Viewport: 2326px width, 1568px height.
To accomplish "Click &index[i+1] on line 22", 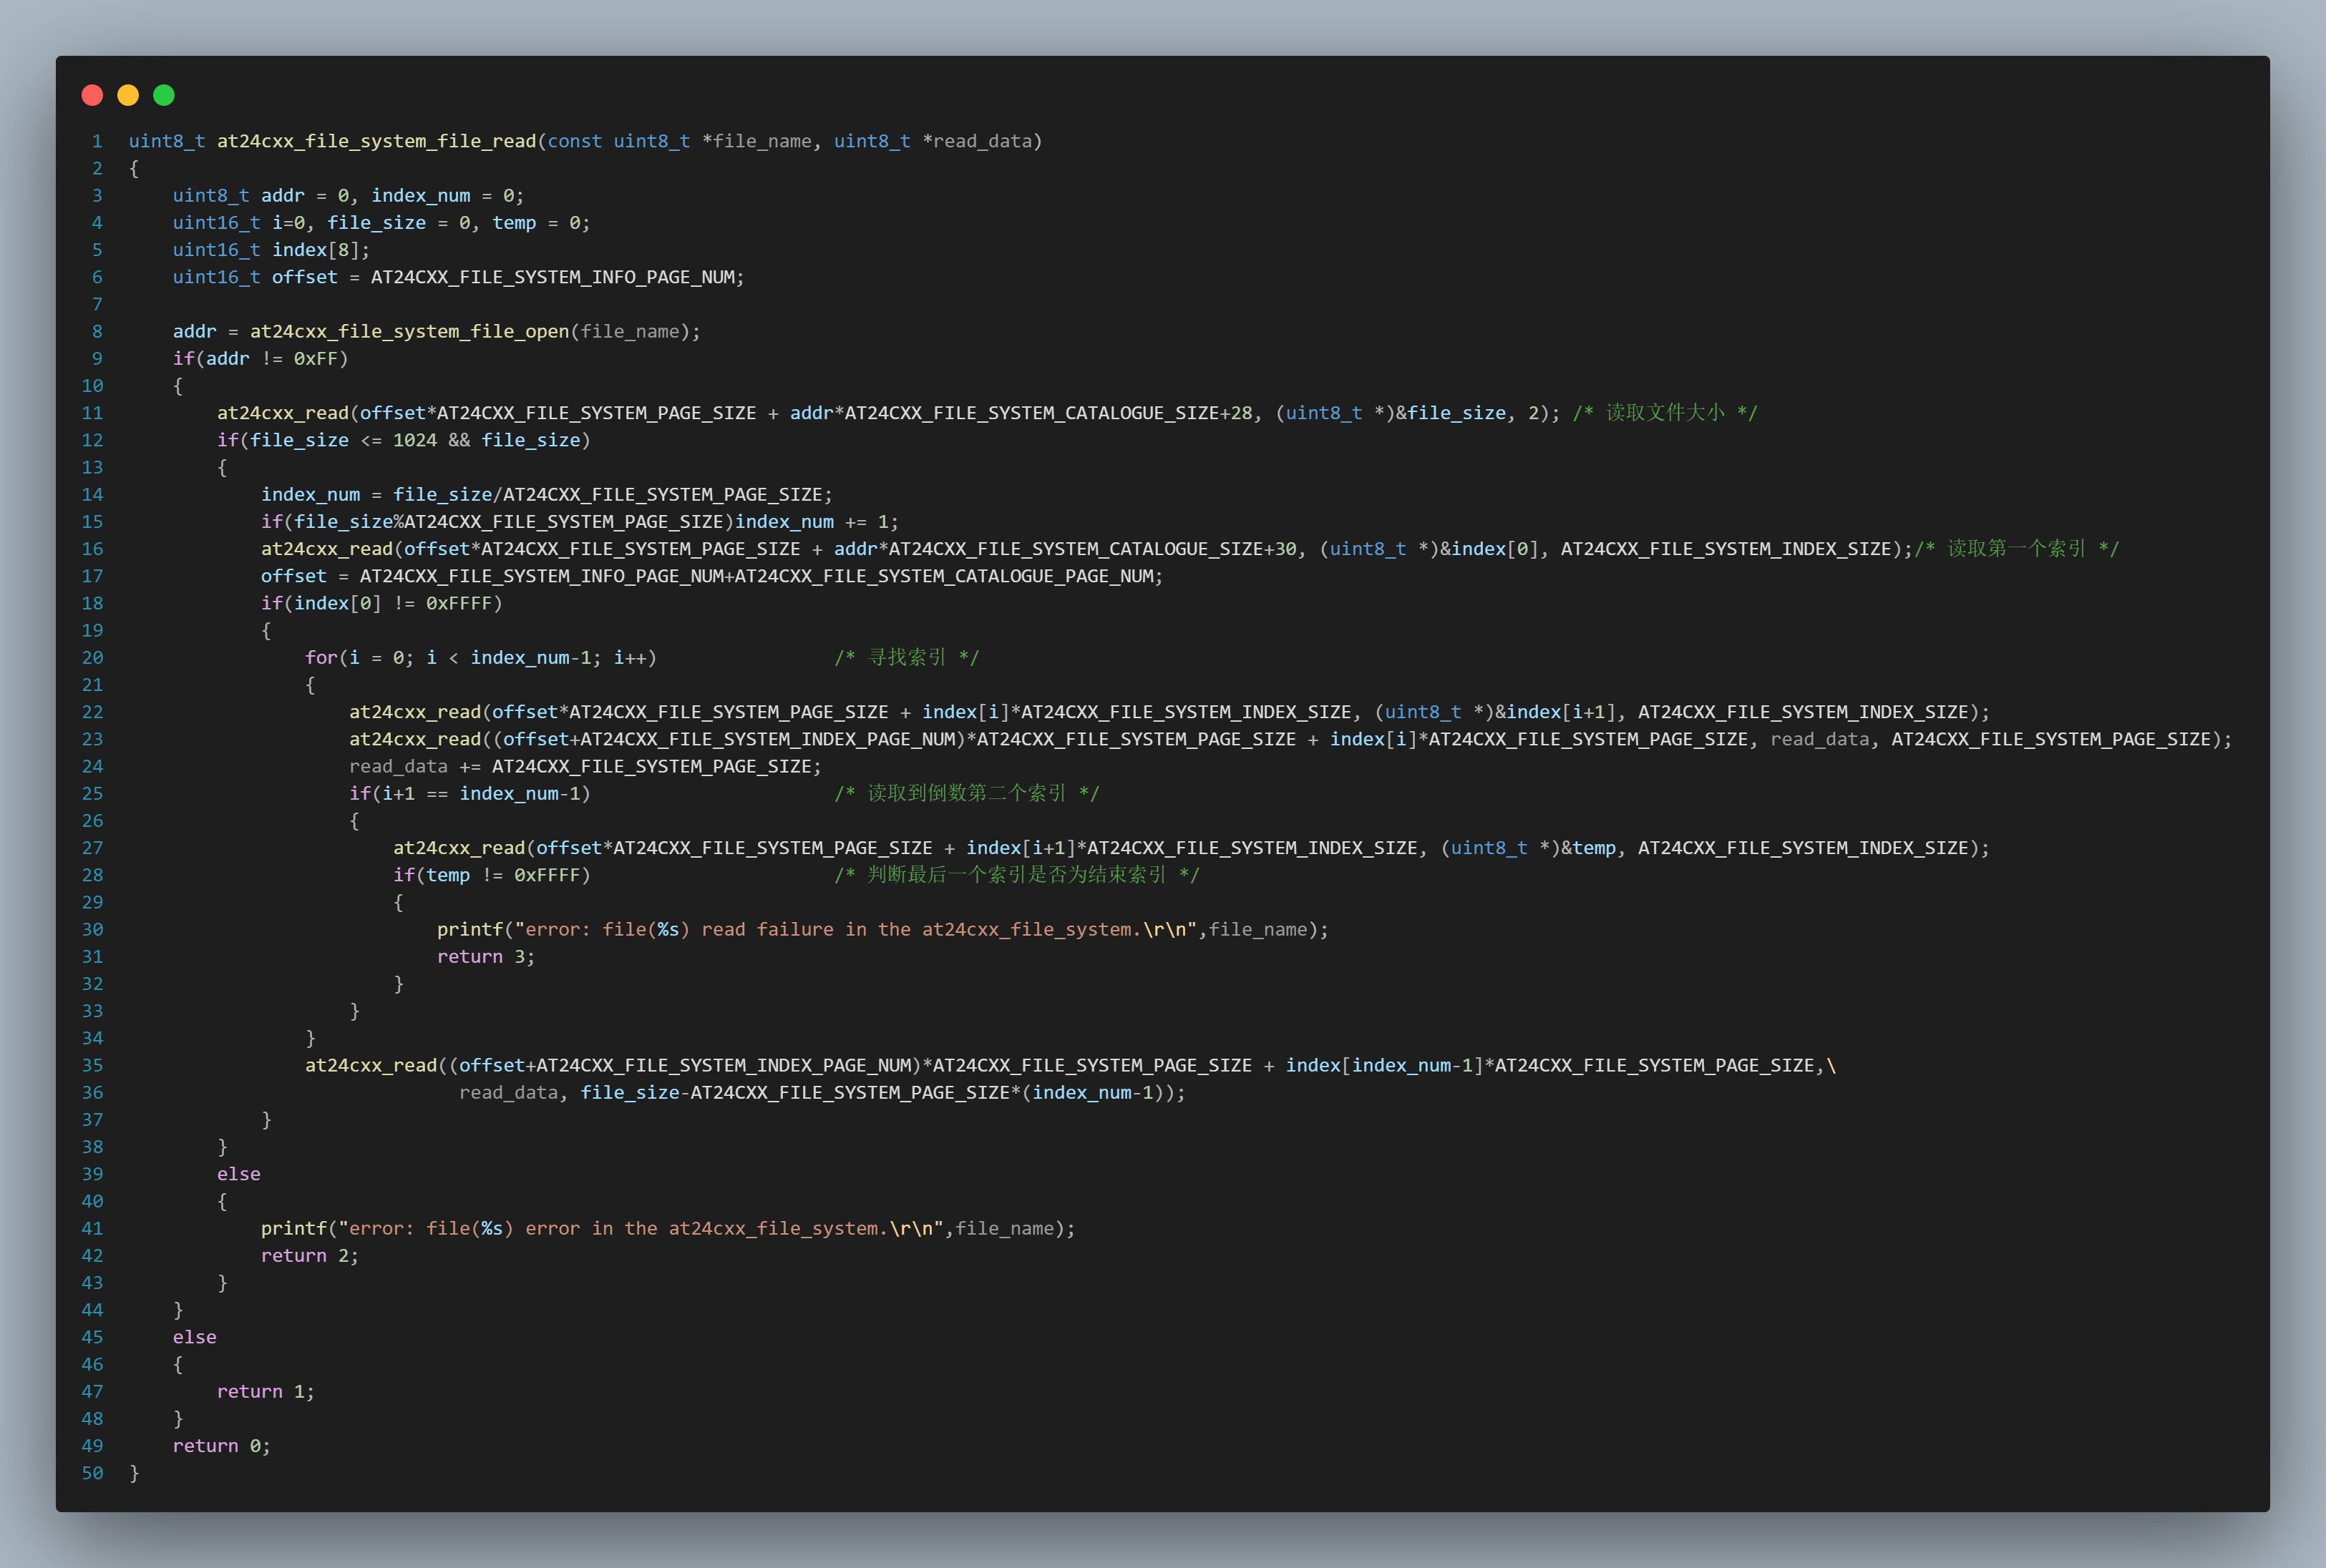I will coord(1554,712).
